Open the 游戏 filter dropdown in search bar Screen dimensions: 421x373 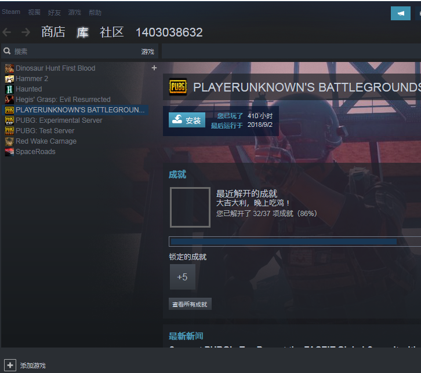[x=148, y=52]
